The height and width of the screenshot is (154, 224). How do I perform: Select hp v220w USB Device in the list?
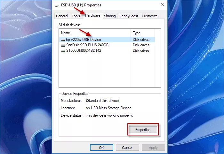pos(107,40)
